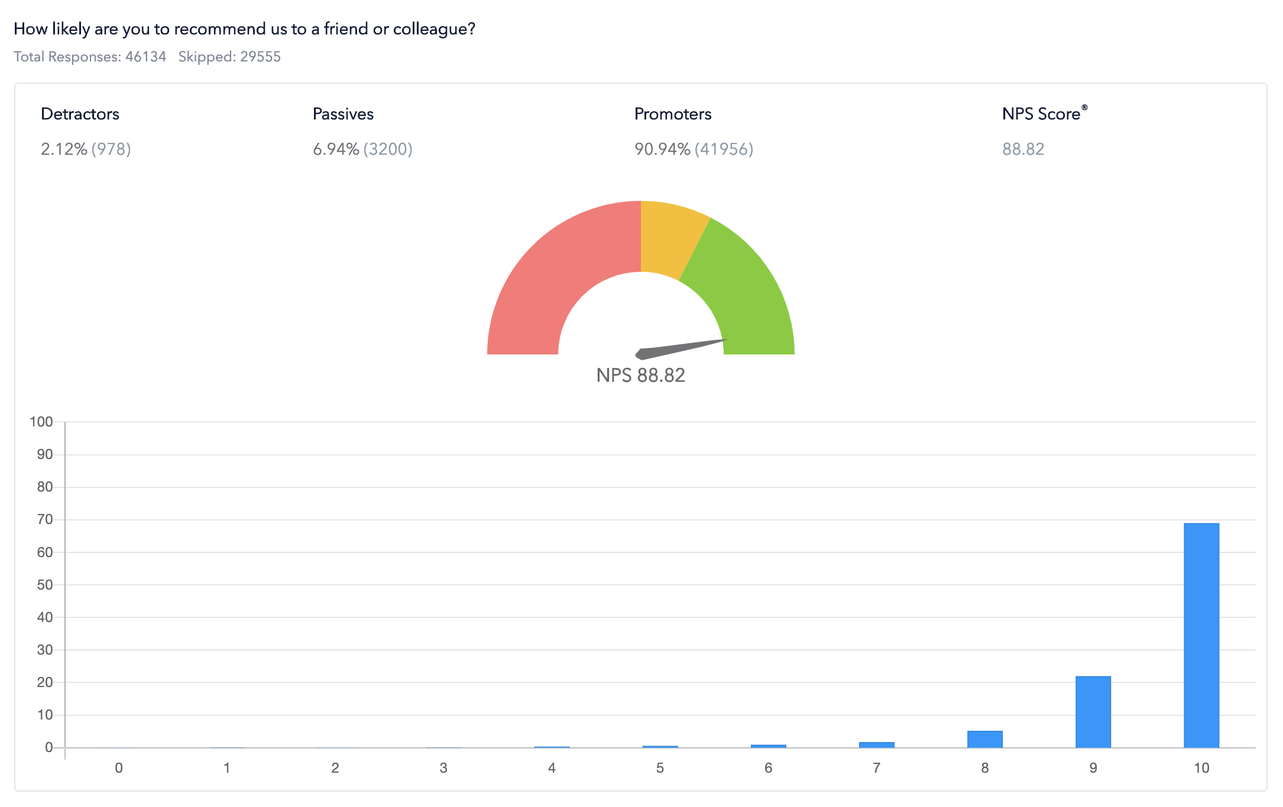
Task: Click the NPS 88.82 gauge caption
Action: pyautogui.click(x=640, y=375)
